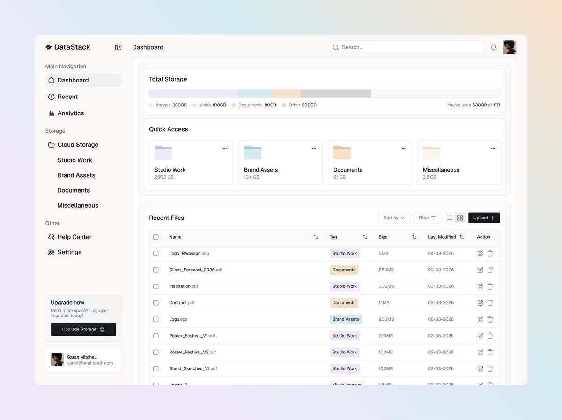Check the Stand_Sketches_V1.pdf row checkbox
This screenshot has height=420, width=562.
coord(156,368)
